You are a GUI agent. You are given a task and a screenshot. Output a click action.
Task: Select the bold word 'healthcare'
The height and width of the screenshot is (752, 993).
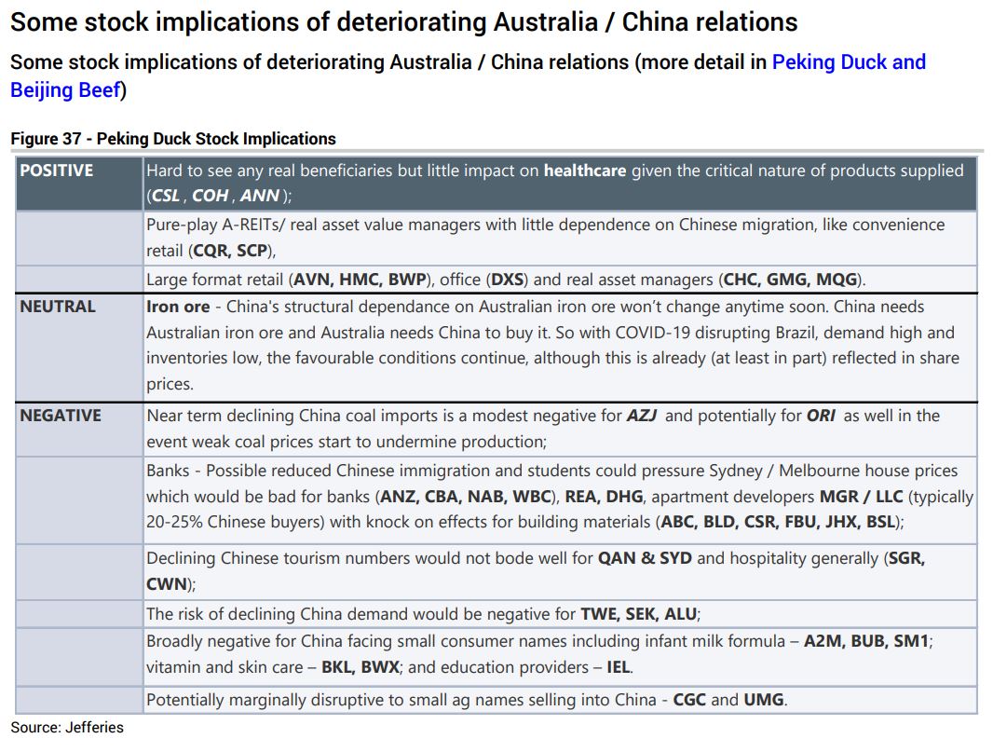(584, 171)
